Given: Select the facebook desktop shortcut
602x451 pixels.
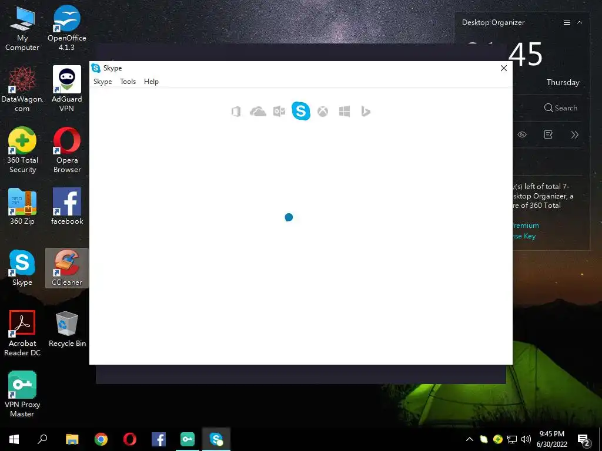Looking at the screenshot, I should 67,206.
